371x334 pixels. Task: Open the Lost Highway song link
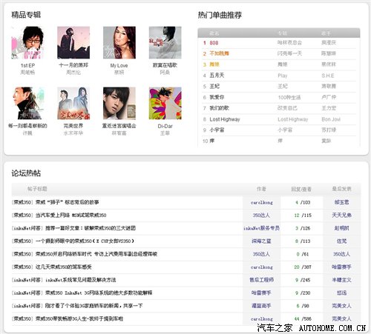pyautogui.click(x=225, y=119)
